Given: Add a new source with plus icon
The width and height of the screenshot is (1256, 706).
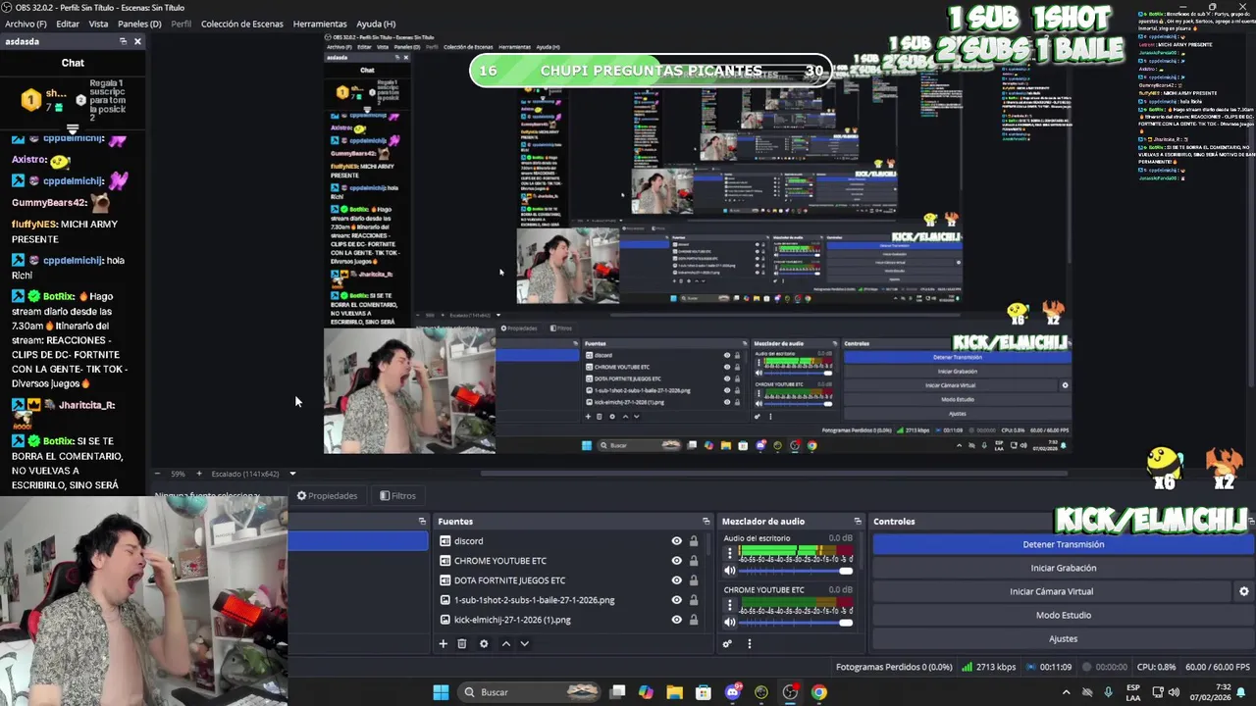Looking at the screenshot, I should (x=443, y=644).
